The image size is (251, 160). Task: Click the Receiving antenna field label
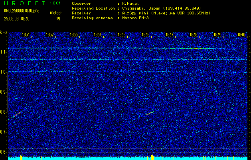[92, 18]
